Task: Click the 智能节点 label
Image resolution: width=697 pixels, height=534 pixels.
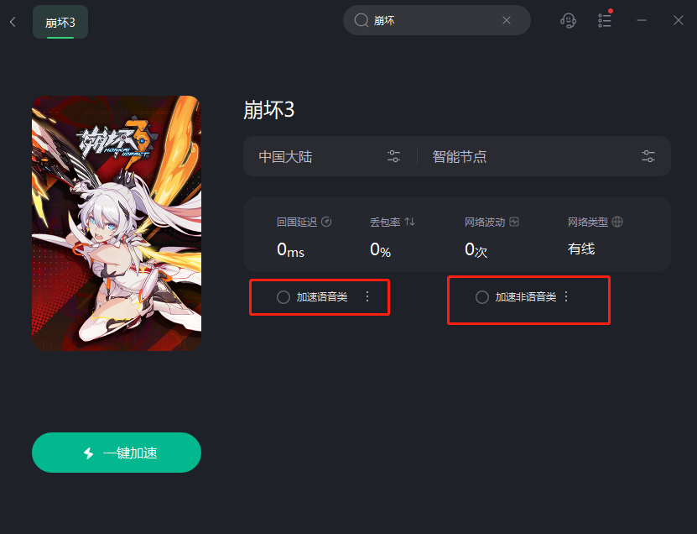Action: pyautogui.click(x=459, y=157)
